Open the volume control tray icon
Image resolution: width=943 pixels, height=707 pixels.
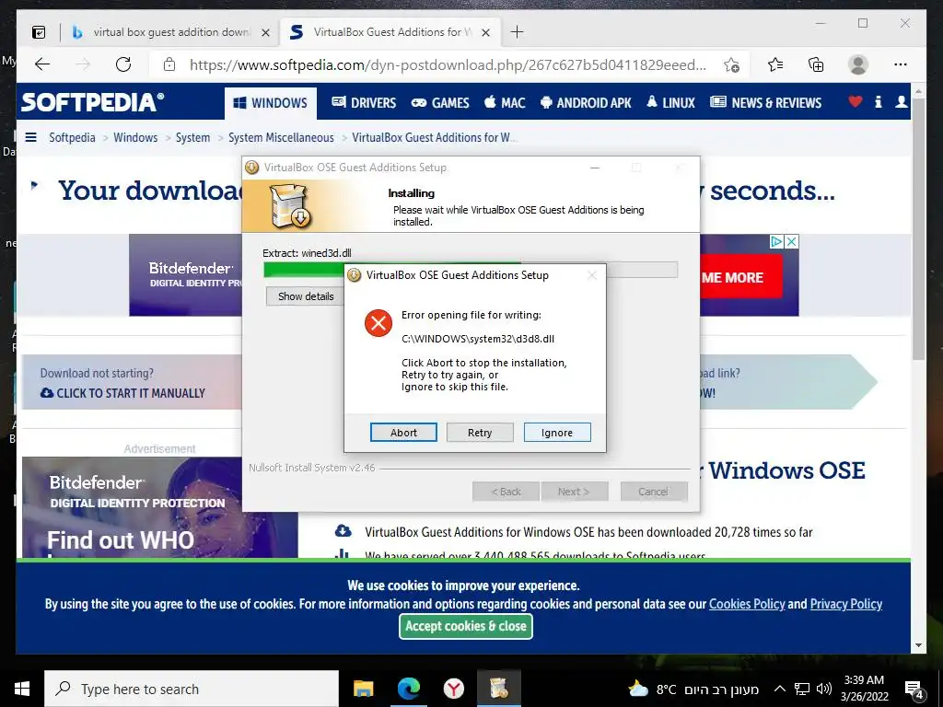tap(824, 690)
